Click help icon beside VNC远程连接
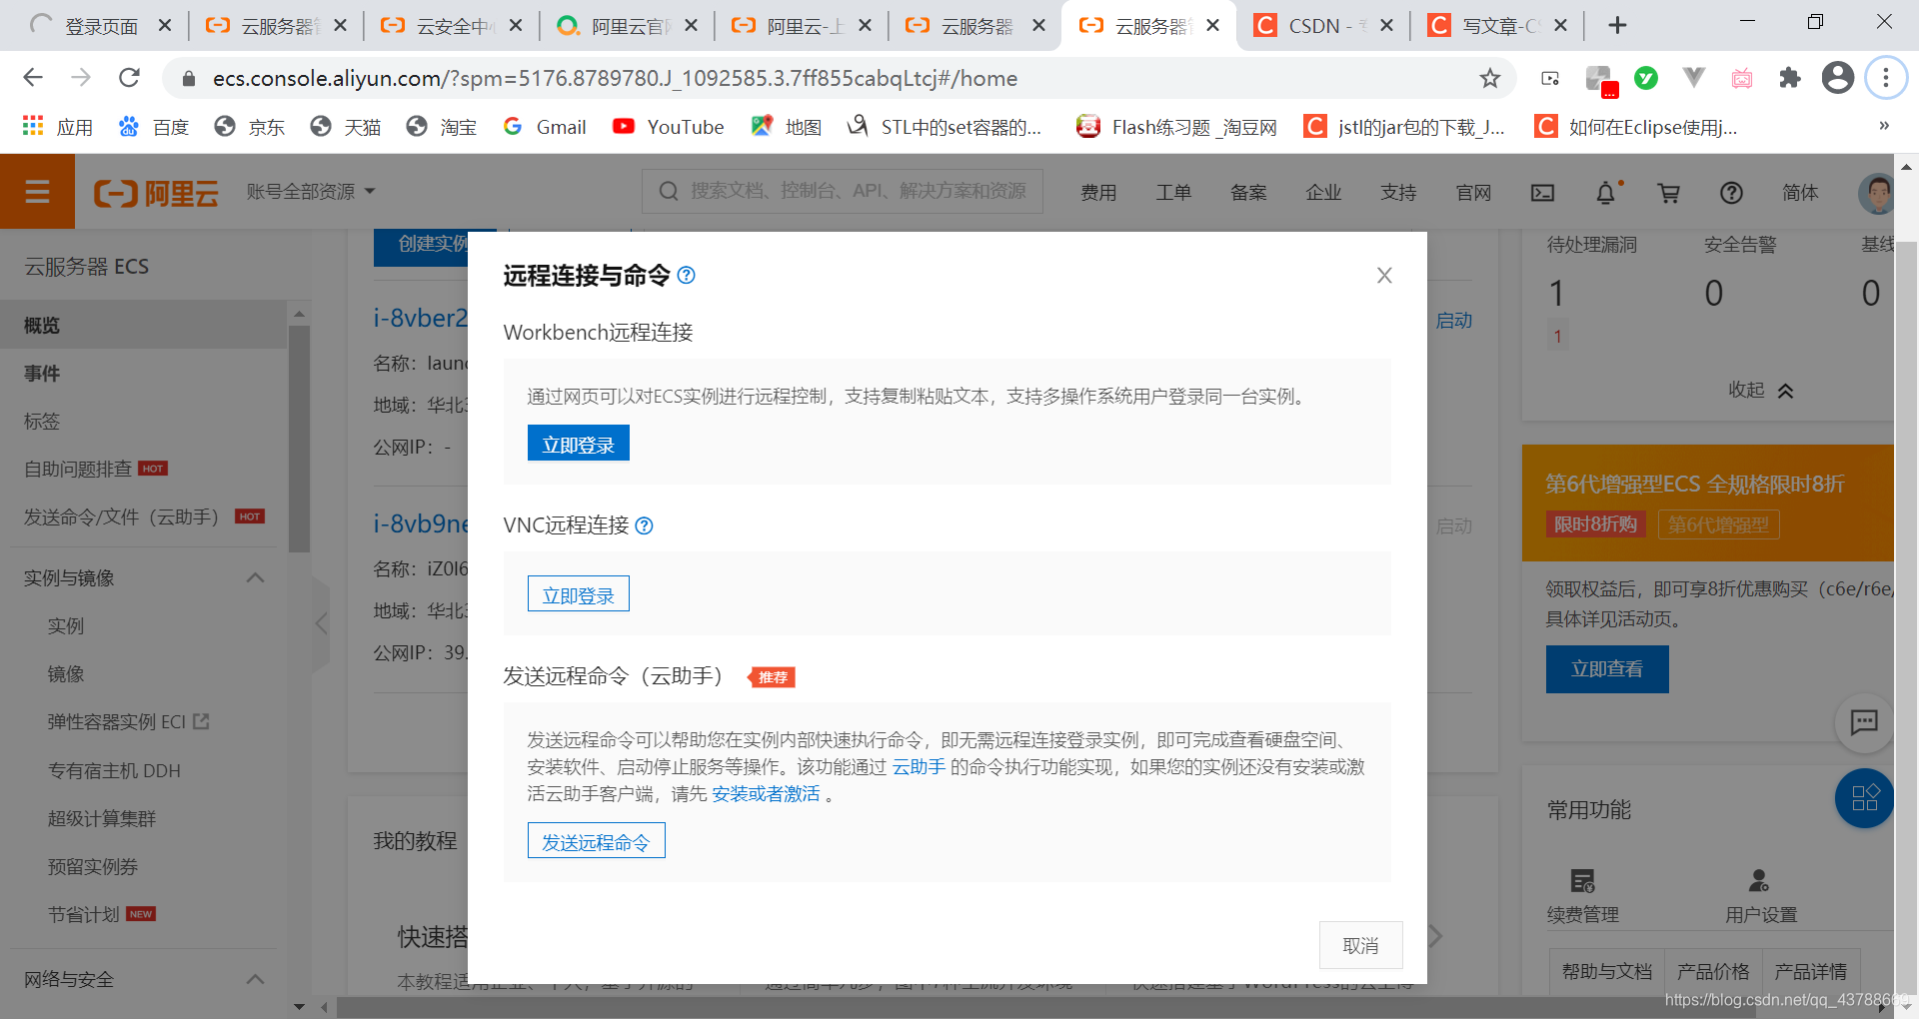This screenshot has width=1919, height=1019. click(x=645, y=525)
